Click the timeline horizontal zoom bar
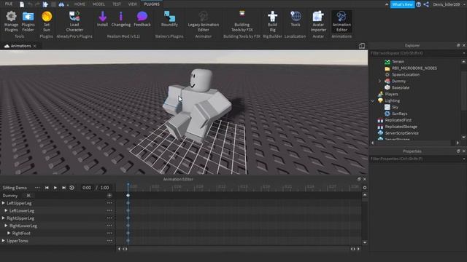The width and height of the screenshot is (467, 262). point(239,249)
